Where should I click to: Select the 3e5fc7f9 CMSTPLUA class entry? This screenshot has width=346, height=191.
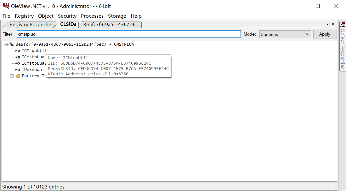(75, 44)
